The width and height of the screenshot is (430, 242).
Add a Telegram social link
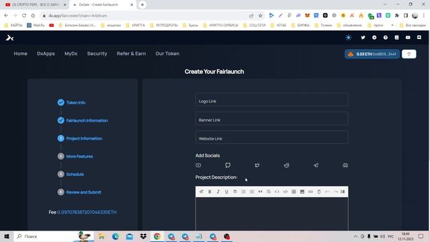click(x=316, y=165)
